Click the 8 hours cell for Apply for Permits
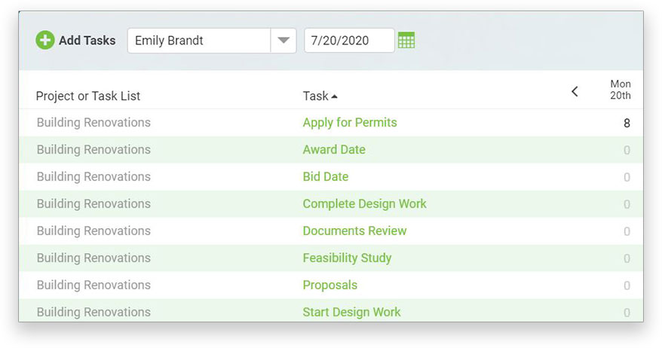 click(x=627, y=124)
